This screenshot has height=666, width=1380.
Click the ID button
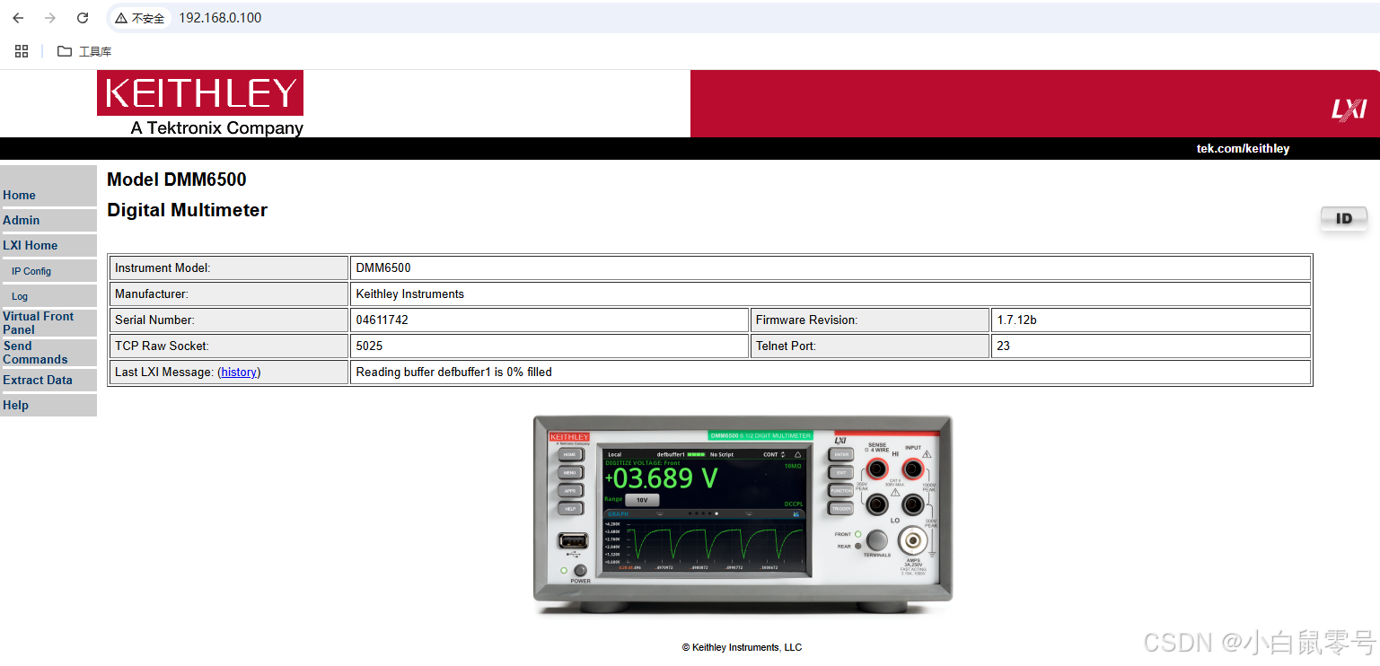click(1344, 218)
